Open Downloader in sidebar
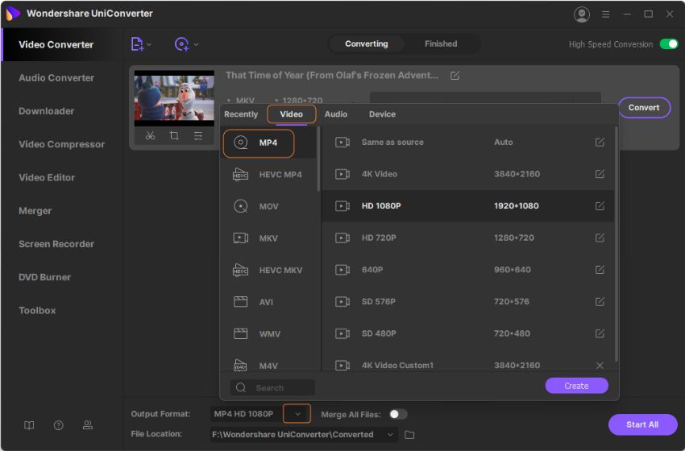The height and width of the screenshot is (451, 685). [46, 111]
